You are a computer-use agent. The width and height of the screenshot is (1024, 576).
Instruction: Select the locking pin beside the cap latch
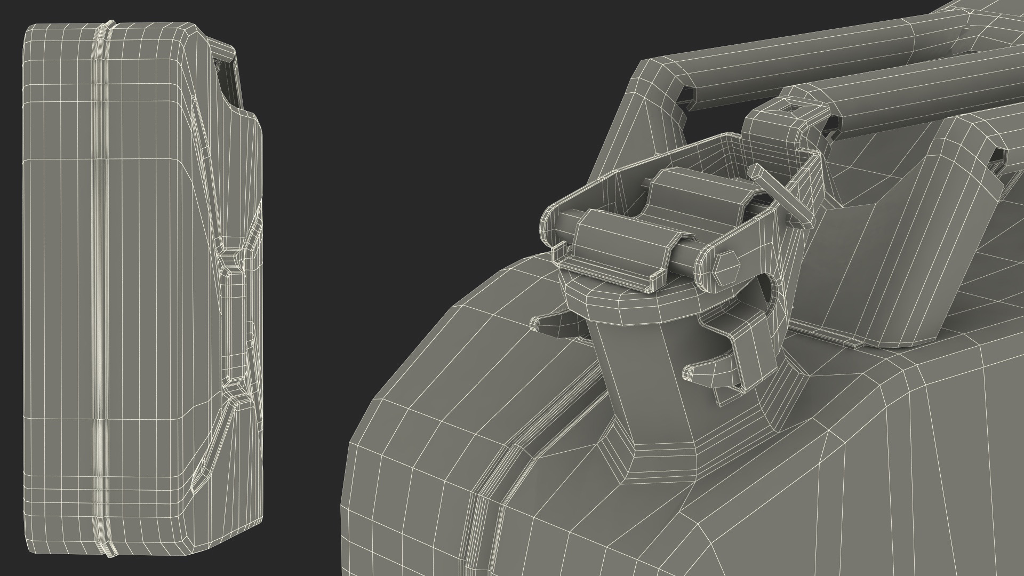780,196
